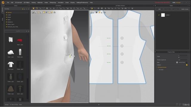
Task: Click the Thread Length input field
Action: [x=183, y=60]
